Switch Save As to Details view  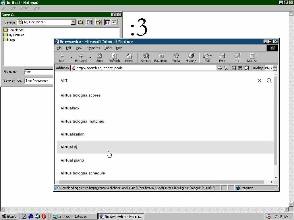pos(114,22)
